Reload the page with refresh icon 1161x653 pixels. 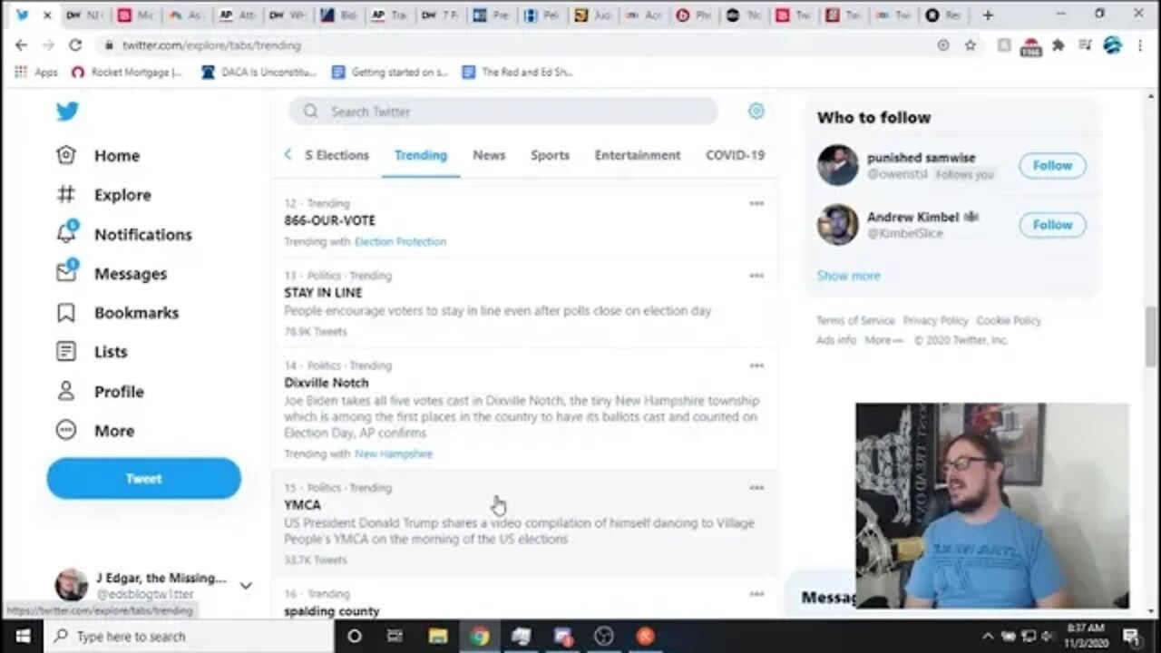click(75, 44)
